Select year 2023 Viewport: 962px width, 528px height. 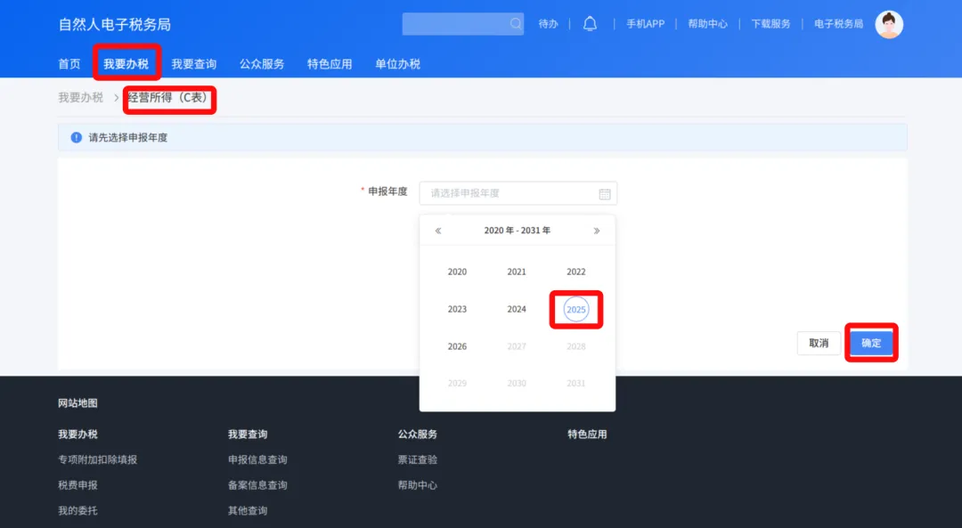[457, 309]
